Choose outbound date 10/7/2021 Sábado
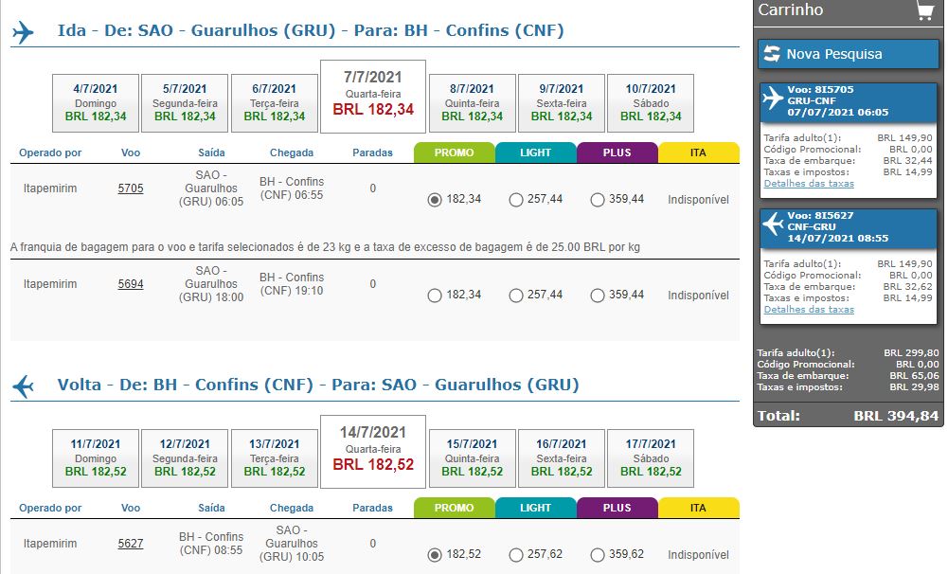 tap(651, 103)
